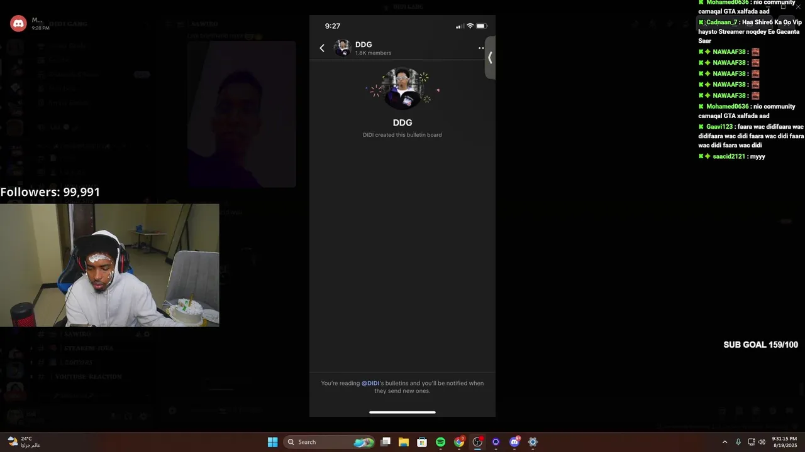Open the purple circle app in taskbar
Image resolution: width=805 pixels, height=452 pixels.
pyautogui.click(x=496, y=442)
